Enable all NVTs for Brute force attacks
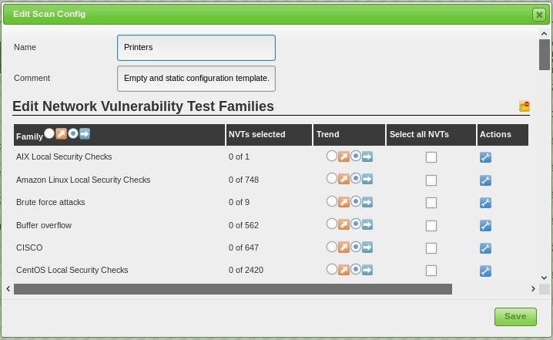 (431, 203)
